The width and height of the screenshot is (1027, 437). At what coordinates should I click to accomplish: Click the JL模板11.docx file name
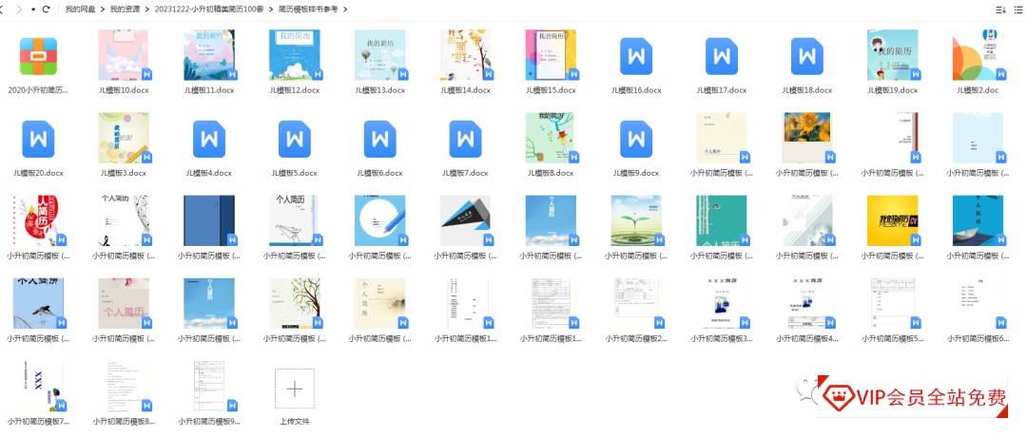(x=209, y=90)
